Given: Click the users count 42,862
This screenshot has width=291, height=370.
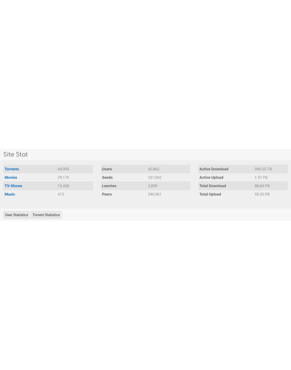Looking at the screenshot, I should (x=153, y=169).
